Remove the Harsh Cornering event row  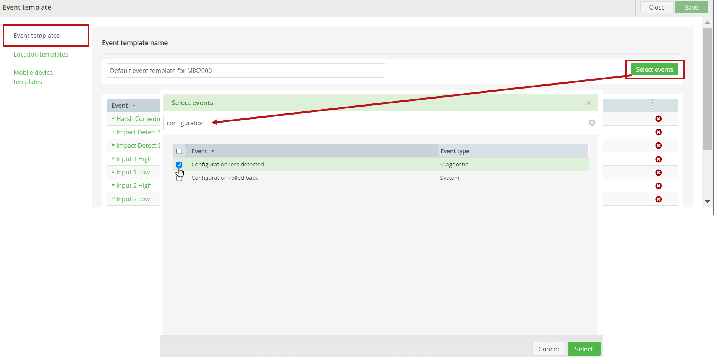point(658,119)
